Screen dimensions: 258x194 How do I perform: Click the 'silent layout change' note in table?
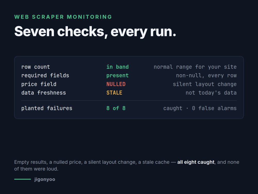[205, 84]
